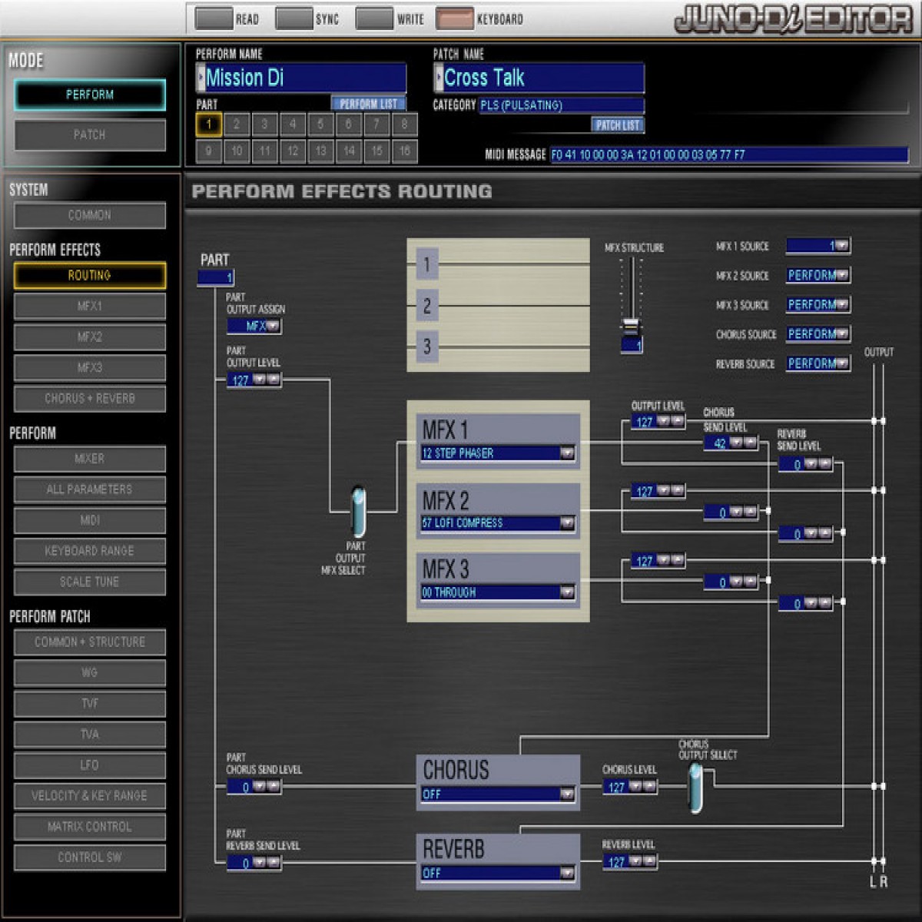Click the SYNC button icon
The height and width of the screenshot is (922, 922).
[x=294, y=18]
